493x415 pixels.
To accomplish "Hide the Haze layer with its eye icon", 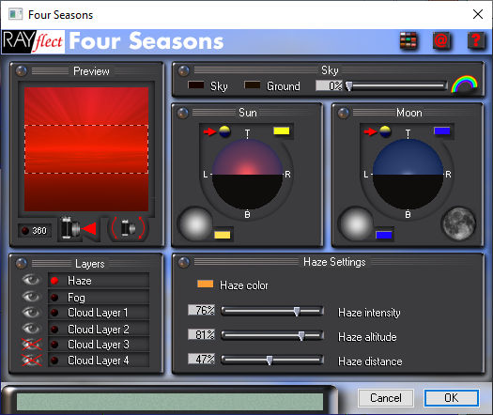I will (x=31, y=280).
